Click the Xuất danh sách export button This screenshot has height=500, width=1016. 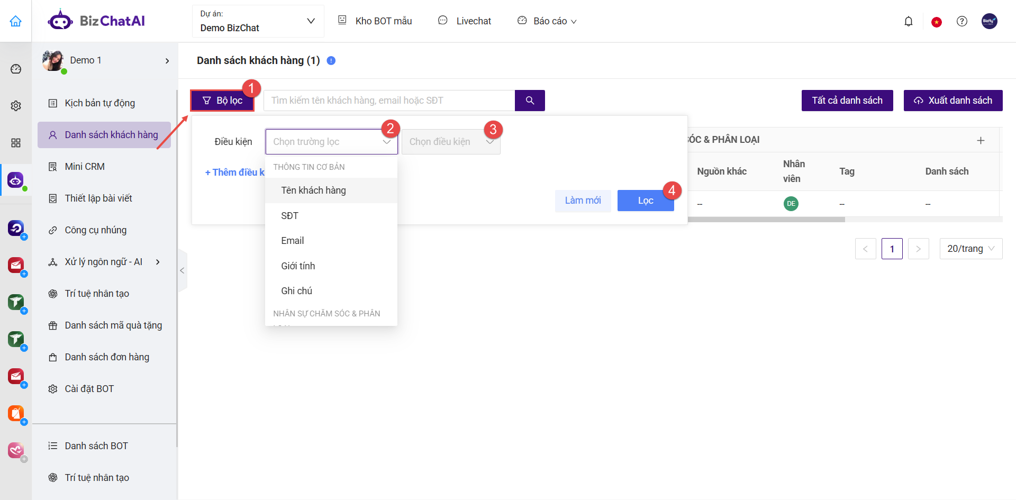952,101
